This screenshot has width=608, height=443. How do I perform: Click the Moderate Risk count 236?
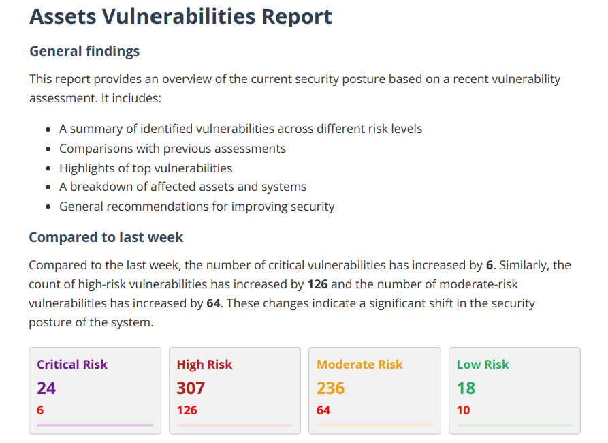click(x=331, y=388)
